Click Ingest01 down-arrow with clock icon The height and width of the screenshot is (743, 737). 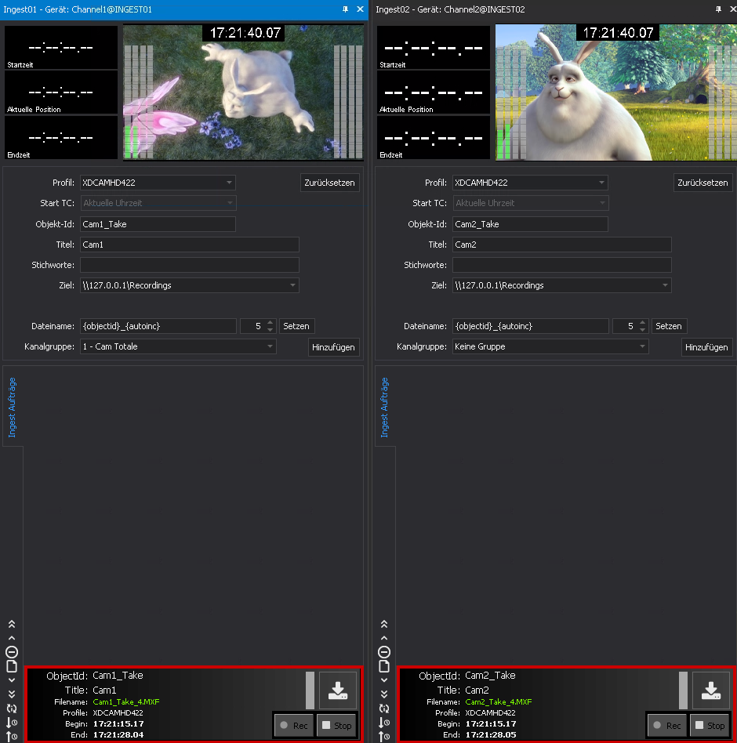coord(12,723)
